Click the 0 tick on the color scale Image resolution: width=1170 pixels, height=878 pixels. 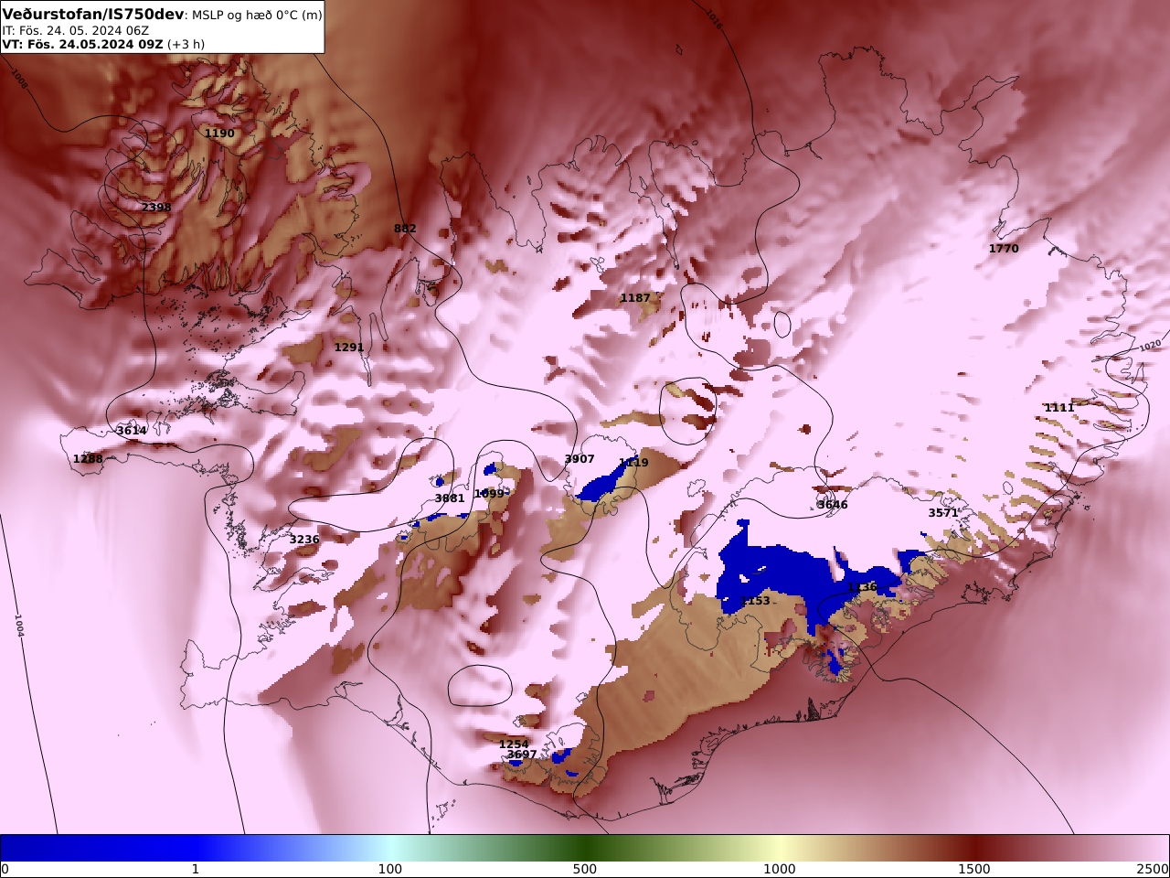5,869
